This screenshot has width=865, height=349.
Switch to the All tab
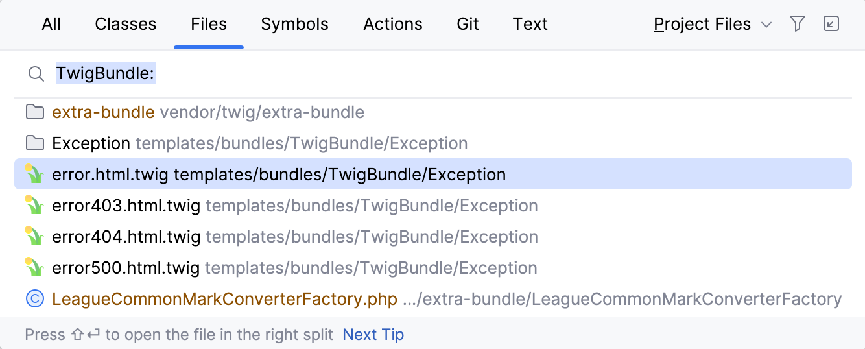click(51, 25)
